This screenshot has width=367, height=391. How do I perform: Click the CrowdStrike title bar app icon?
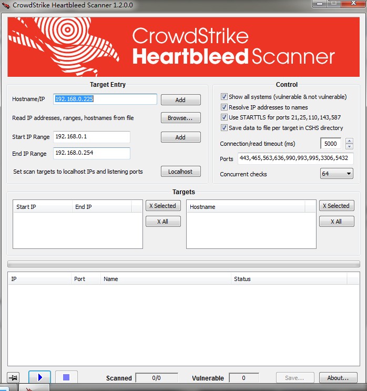point(5,5)
